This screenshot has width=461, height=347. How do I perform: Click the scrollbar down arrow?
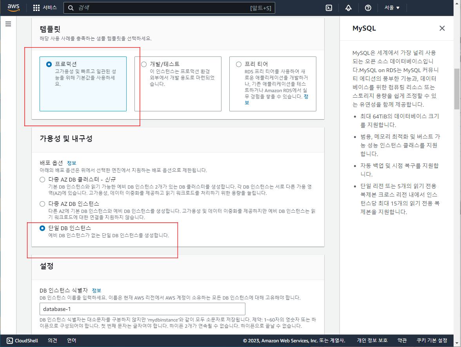[457, 343]
